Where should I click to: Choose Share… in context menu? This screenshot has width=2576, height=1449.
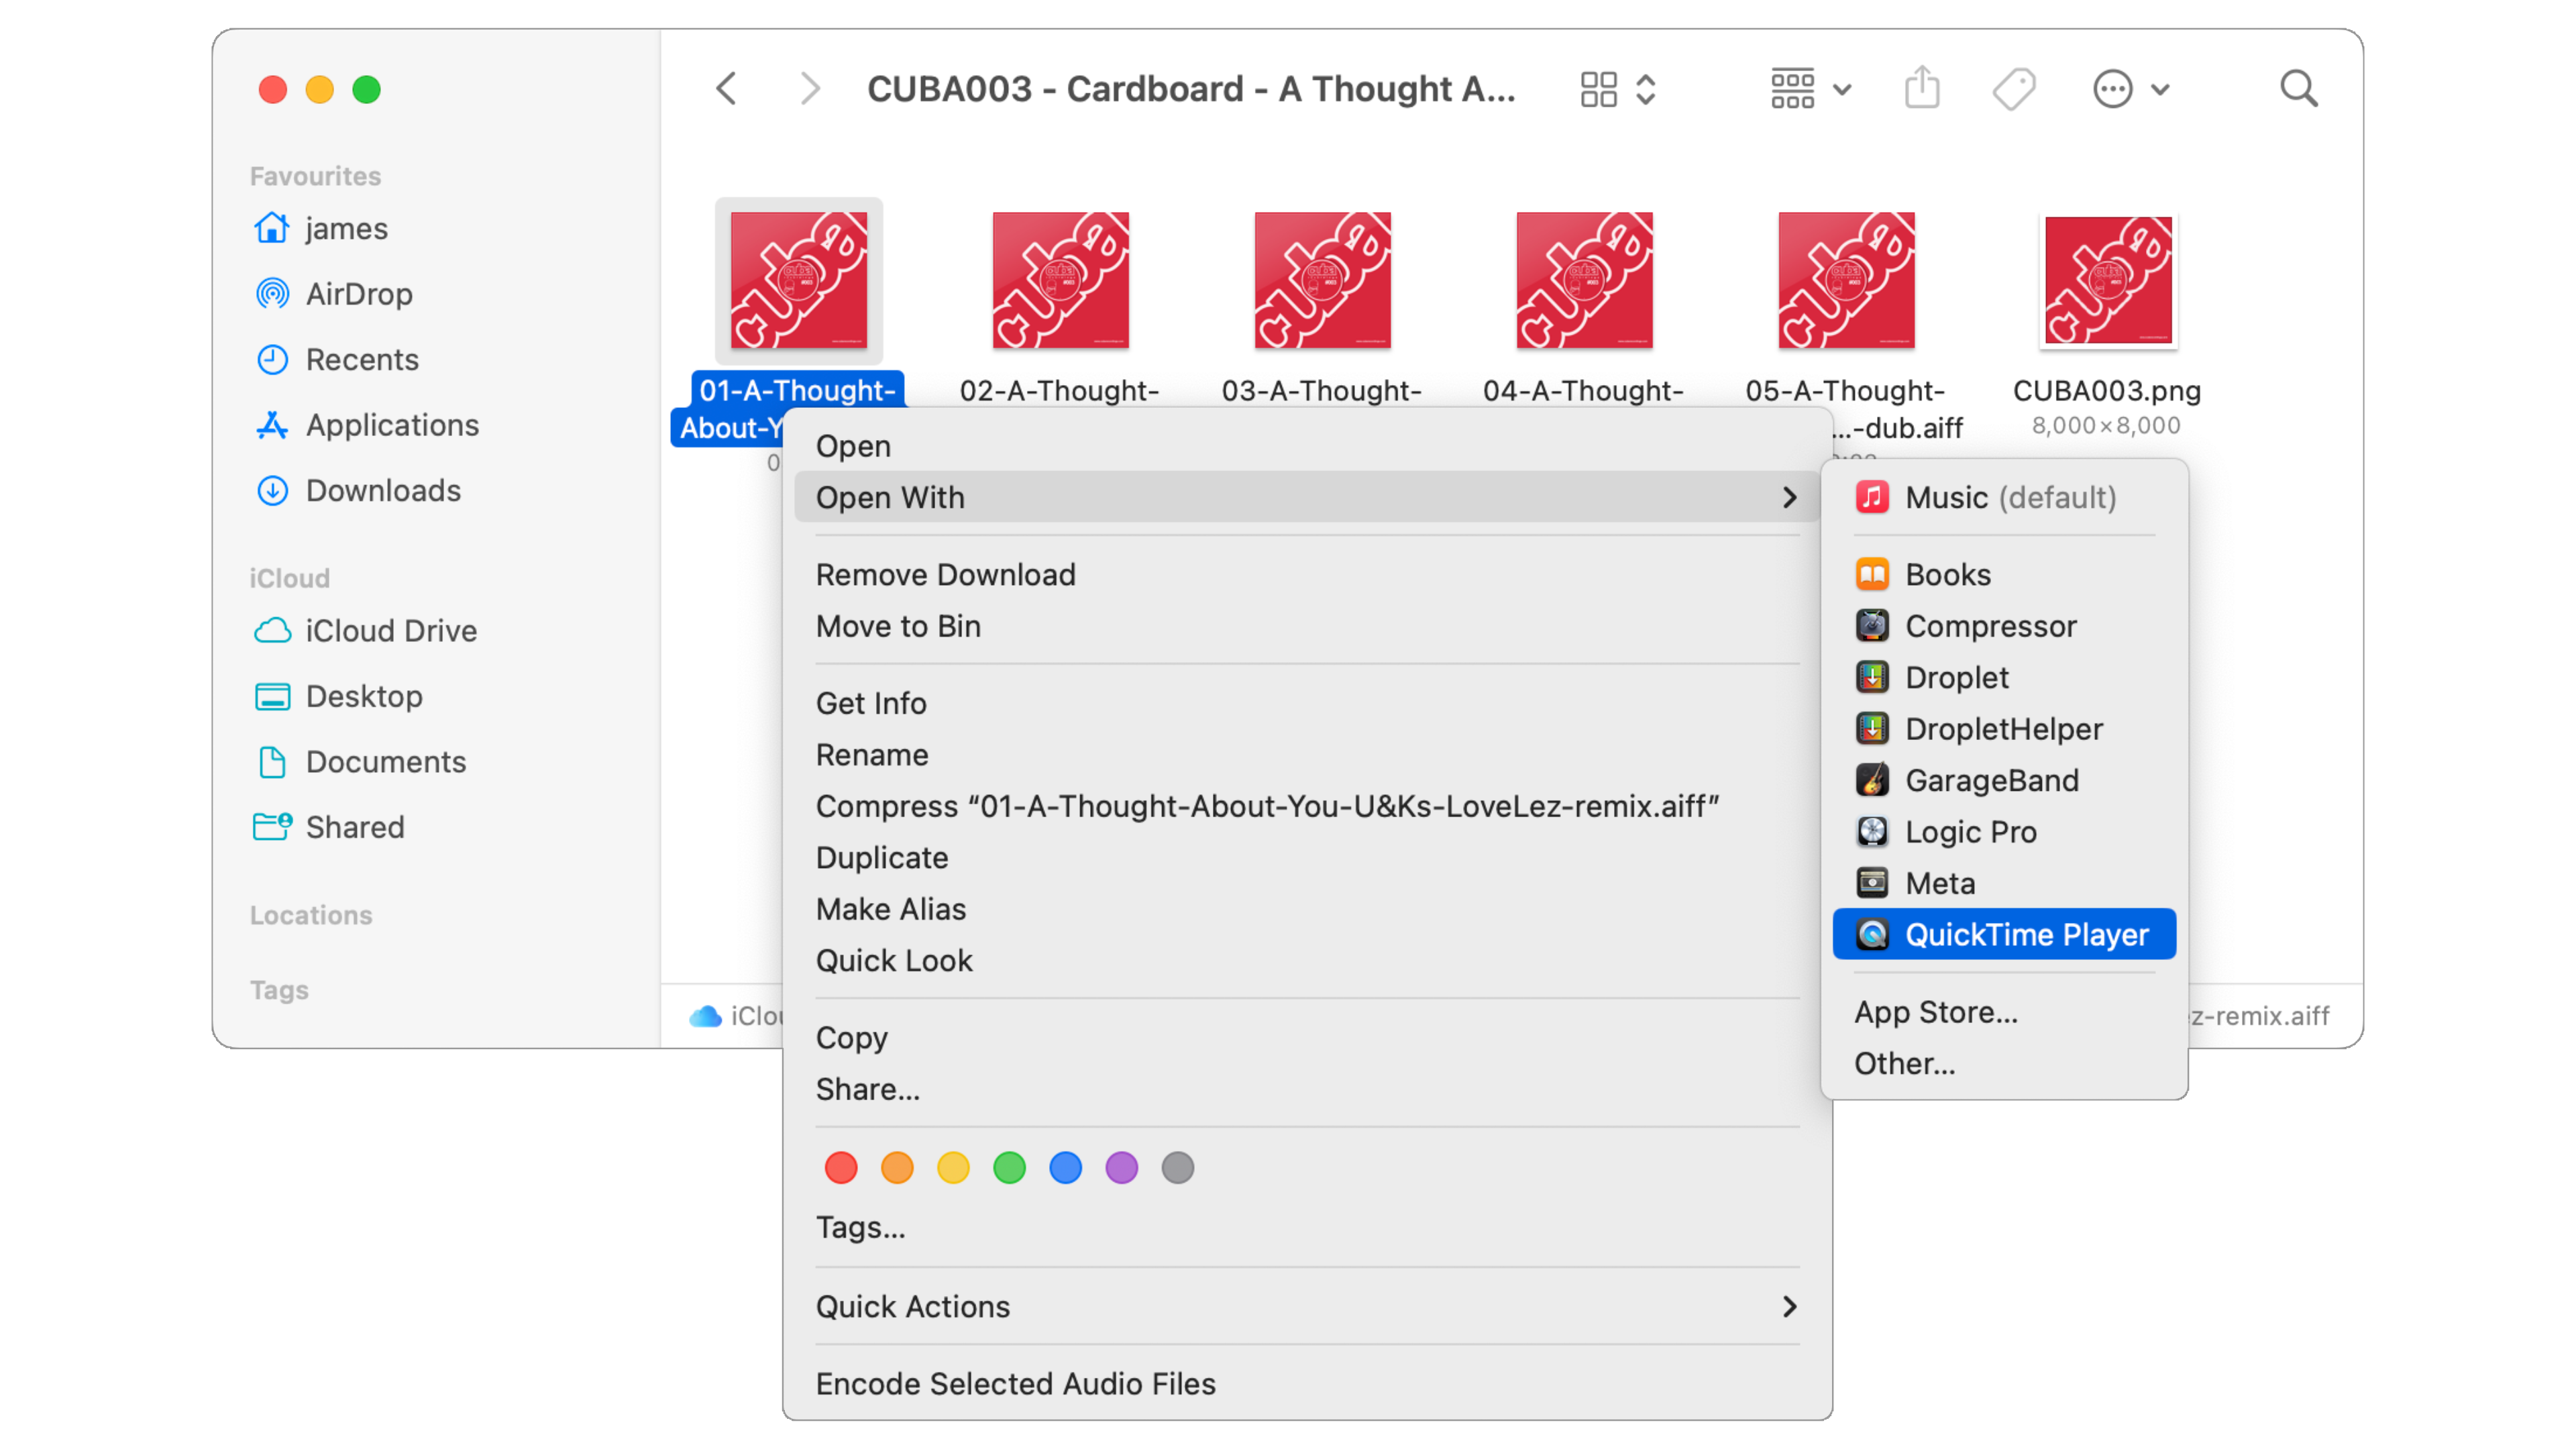1307,1089
